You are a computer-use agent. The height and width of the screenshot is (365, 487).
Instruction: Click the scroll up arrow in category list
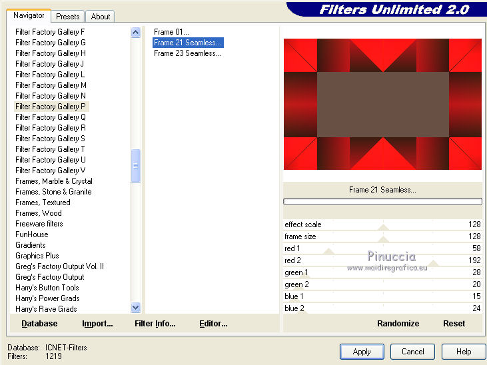pos(136,33)
